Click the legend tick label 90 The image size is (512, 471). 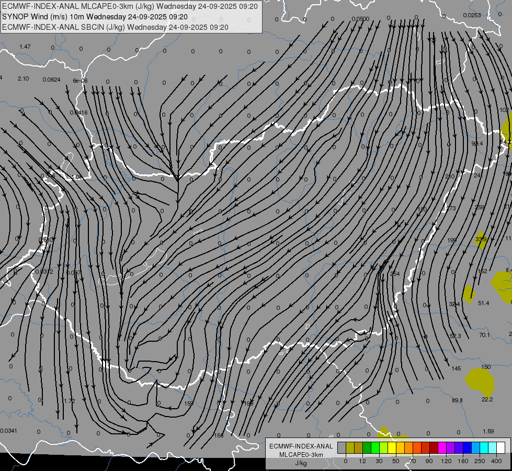coord(429,461)
